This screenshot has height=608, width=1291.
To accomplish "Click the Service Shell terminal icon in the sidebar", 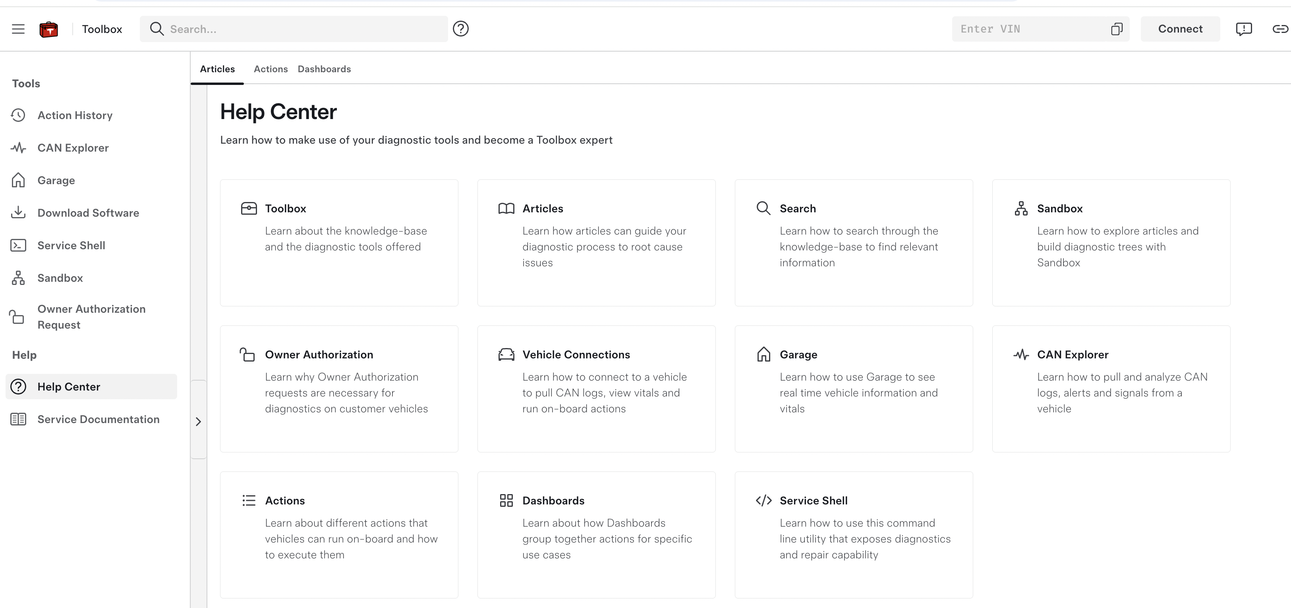I will click(18, 245).
